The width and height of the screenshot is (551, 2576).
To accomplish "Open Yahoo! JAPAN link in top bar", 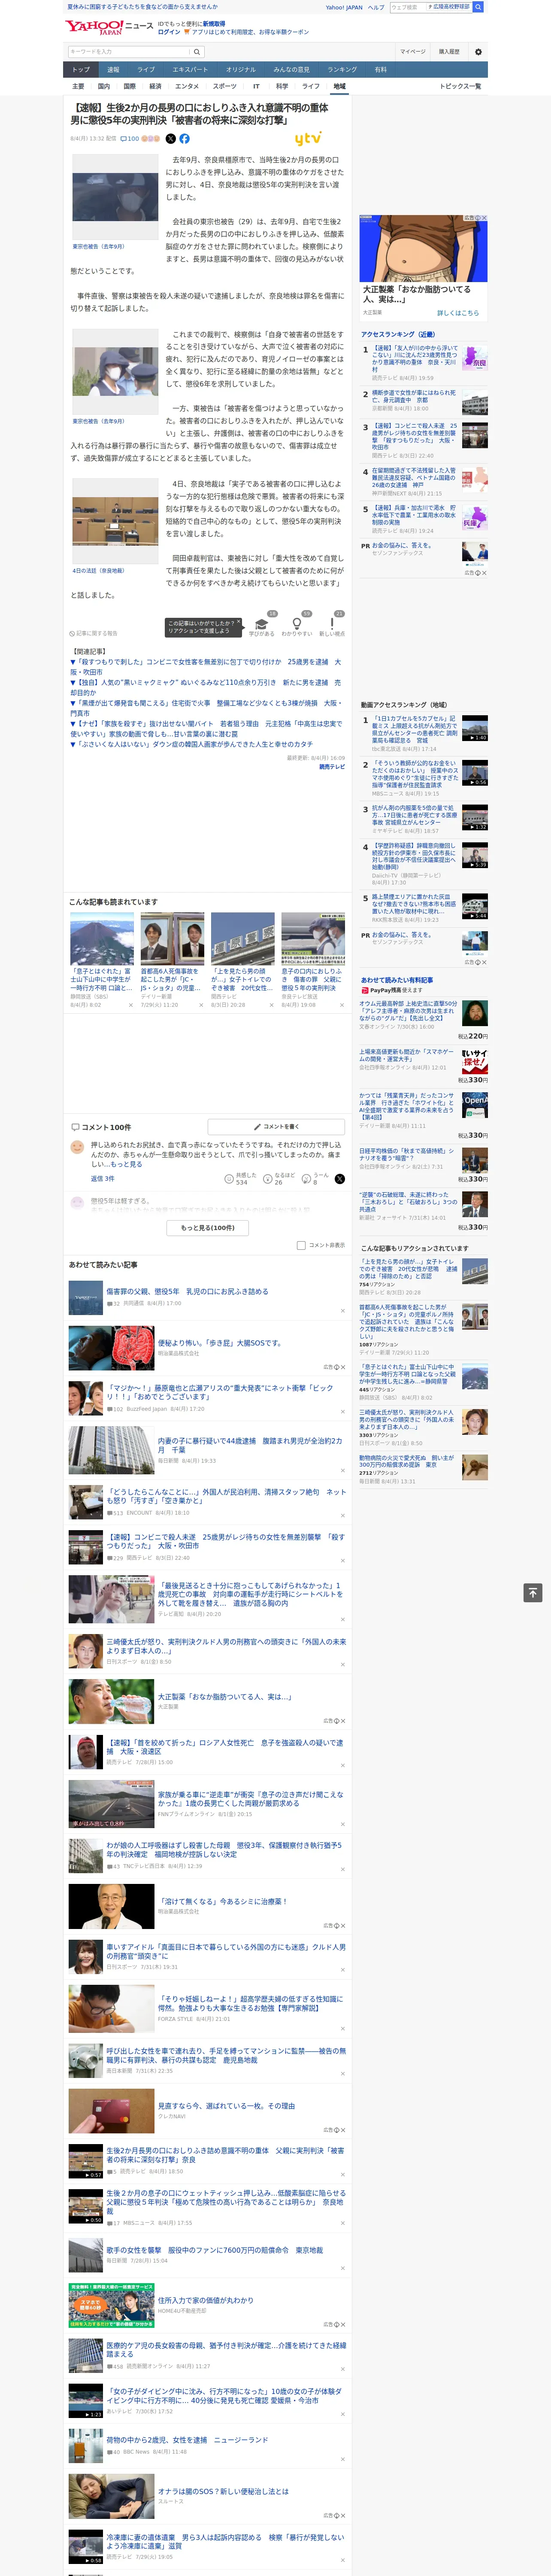I will (x=344, y=7).
